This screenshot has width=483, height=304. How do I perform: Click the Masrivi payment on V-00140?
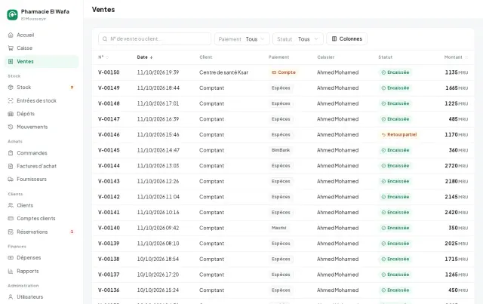pos(278,228)
